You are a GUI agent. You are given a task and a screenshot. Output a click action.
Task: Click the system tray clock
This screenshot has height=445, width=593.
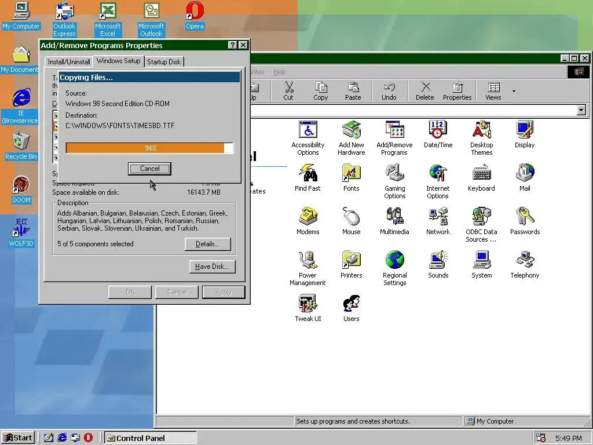point(569,438)
